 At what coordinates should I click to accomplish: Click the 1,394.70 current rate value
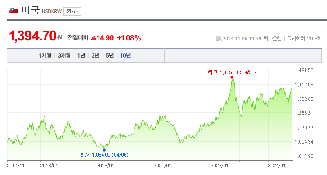33,36
